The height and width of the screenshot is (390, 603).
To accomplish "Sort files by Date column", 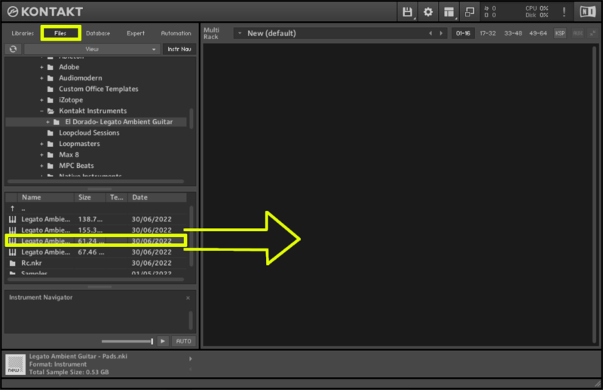I will coord(158,197).
